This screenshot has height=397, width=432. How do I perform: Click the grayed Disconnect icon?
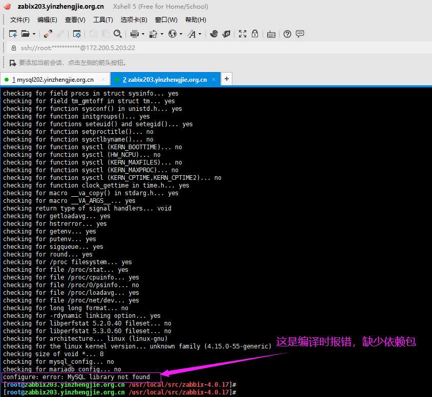click(x=60, y=34)
